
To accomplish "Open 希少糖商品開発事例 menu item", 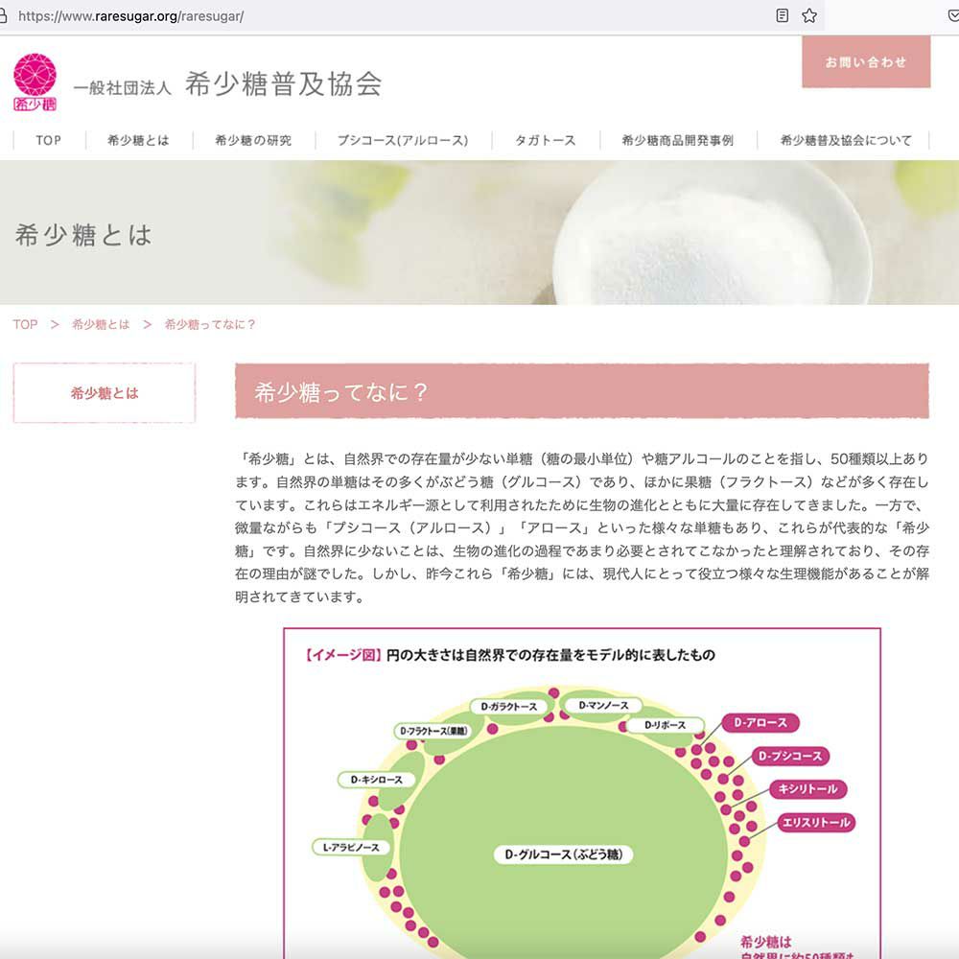I will pos(677,140).
